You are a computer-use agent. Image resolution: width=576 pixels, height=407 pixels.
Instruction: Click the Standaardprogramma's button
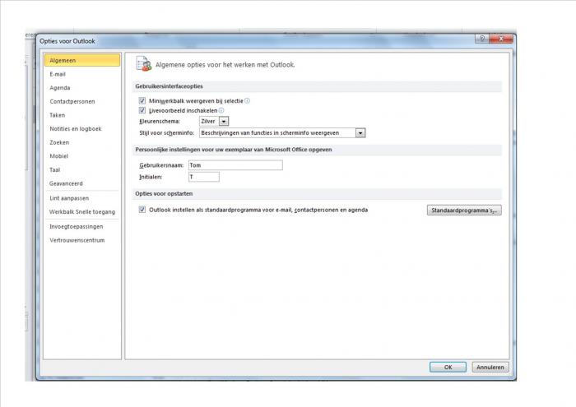(464, 210)
